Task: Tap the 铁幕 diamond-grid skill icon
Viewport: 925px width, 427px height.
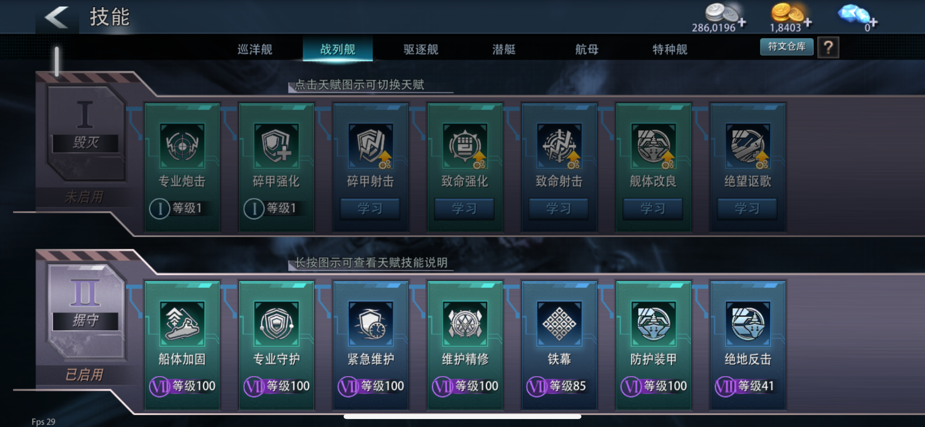Action: 559,324
